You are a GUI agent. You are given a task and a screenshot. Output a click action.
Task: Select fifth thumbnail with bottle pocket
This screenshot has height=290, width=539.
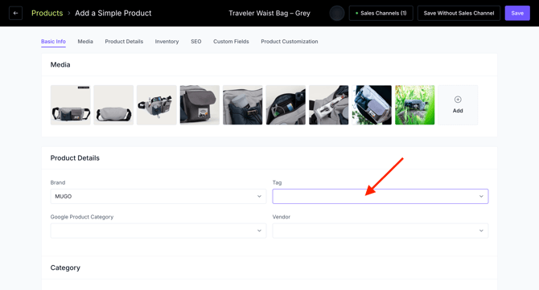243,105
